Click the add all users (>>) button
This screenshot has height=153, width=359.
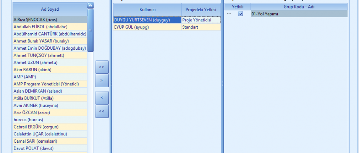point(102,67)
